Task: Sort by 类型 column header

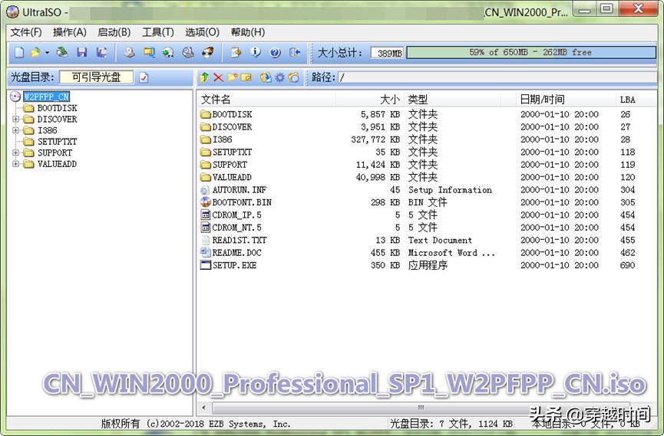Action: (452, 100)
